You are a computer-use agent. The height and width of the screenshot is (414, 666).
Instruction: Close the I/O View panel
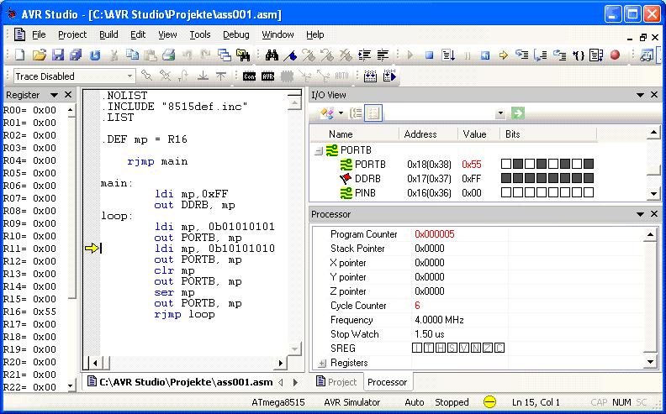click(654, 95)
